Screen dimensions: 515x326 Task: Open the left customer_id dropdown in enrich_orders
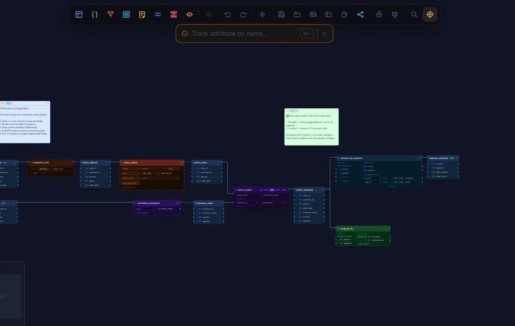[247, 202]
